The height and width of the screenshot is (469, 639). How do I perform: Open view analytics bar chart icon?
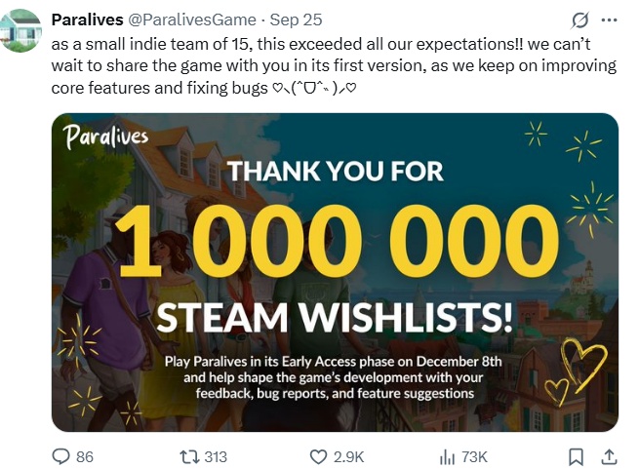pos(449,456)
